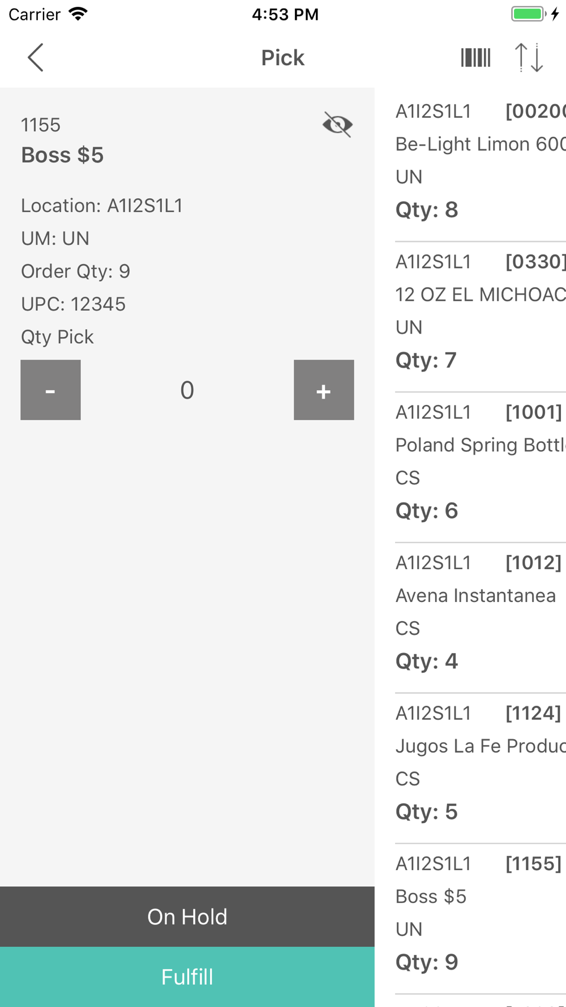Put the order On Hold
Viewport: 566px width, 1007px height.
187,916
